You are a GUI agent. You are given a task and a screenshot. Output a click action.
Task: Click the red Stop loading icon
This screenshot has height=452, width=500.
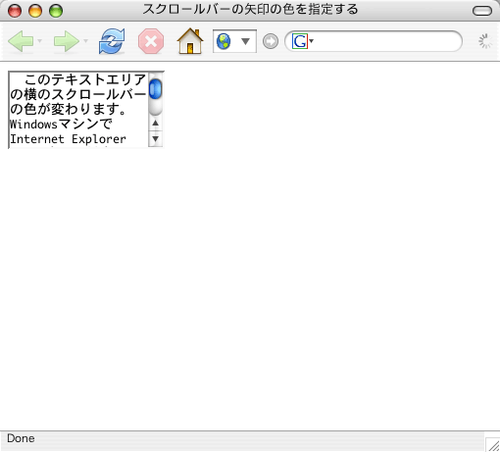(x=151, y=41)
